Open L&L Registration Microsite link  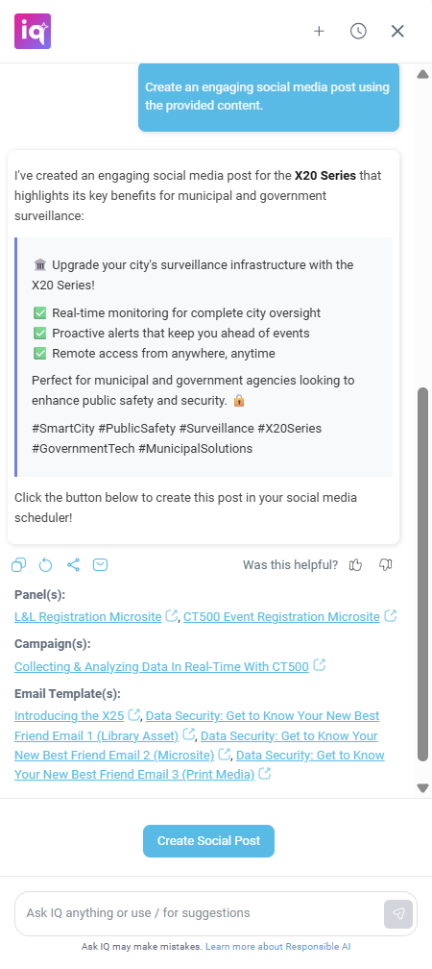[x=88, y=617]
